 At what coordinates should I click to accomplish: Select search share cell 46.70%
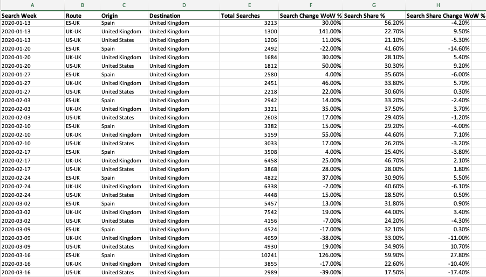[374, 160]
